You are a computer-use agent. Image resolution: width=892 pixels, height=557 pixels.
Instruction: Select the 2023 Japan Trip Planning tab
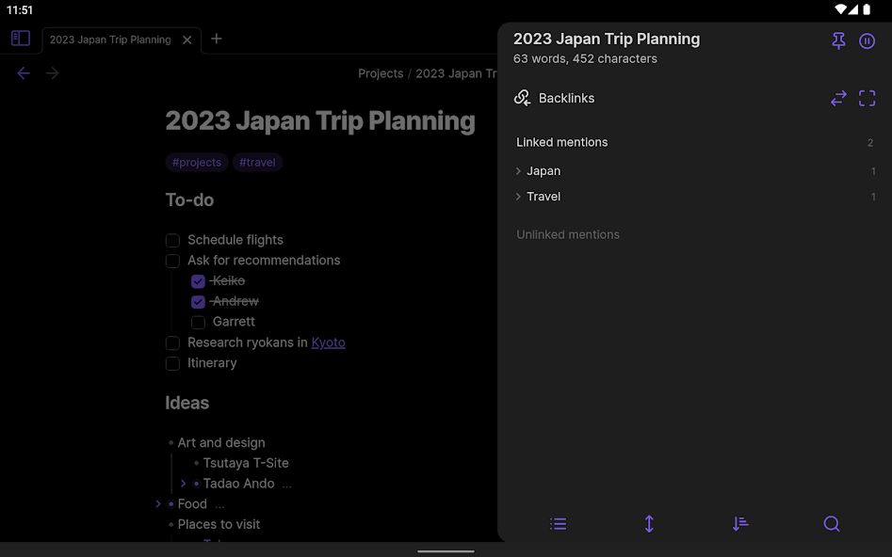(110, 40)
